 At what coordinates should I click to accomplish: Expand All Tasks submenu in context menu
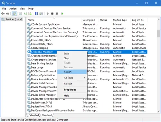[72, 78]
